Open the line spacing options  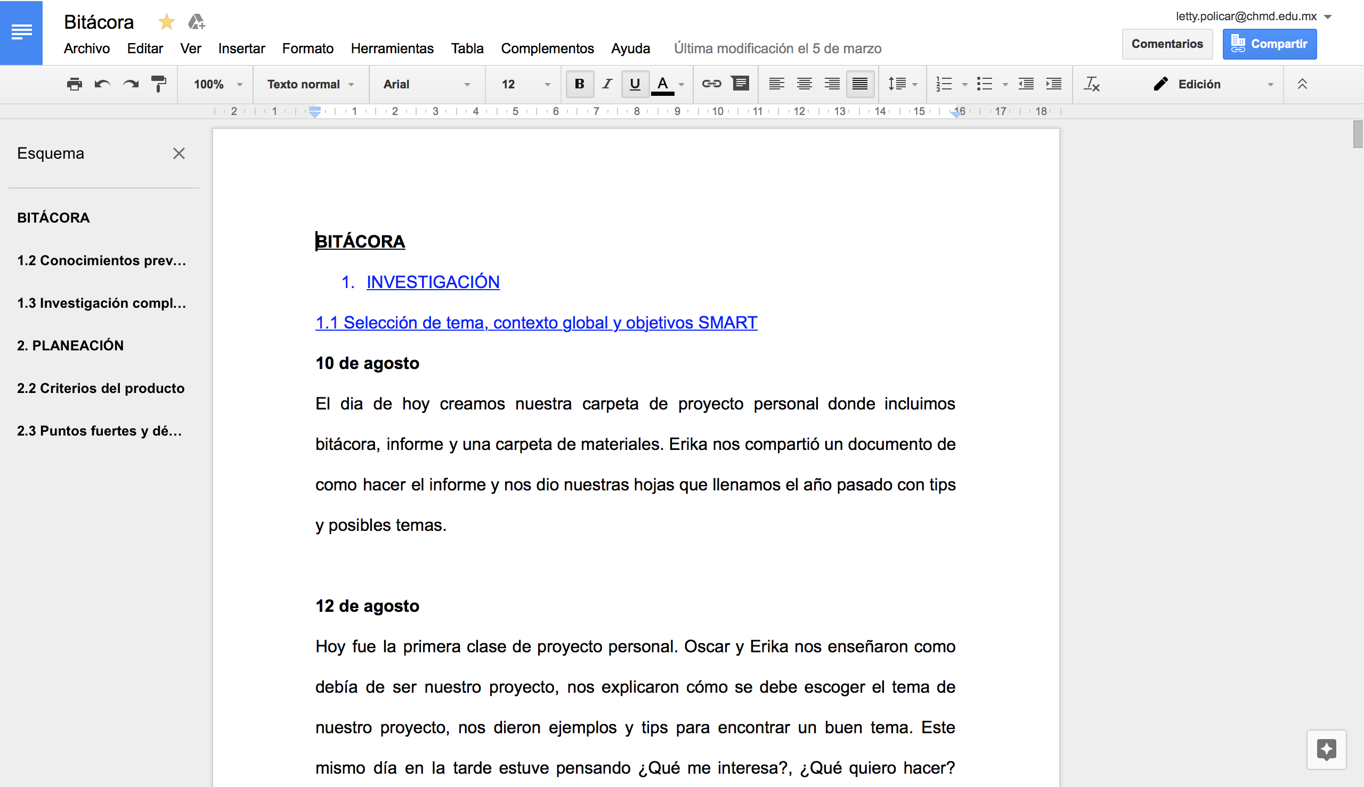click(902, 84)
